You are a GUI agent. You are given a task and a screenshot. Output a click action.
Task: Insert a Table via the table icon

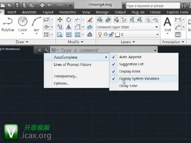[178, 35]
